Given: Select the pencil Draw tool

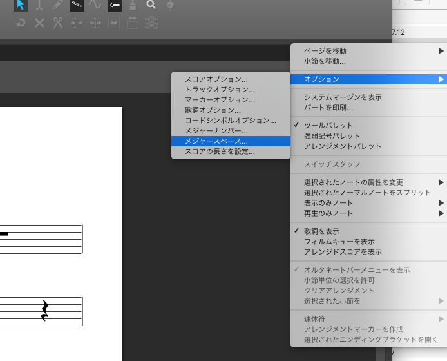Looking at the screenshot, I should coord(58,5).
